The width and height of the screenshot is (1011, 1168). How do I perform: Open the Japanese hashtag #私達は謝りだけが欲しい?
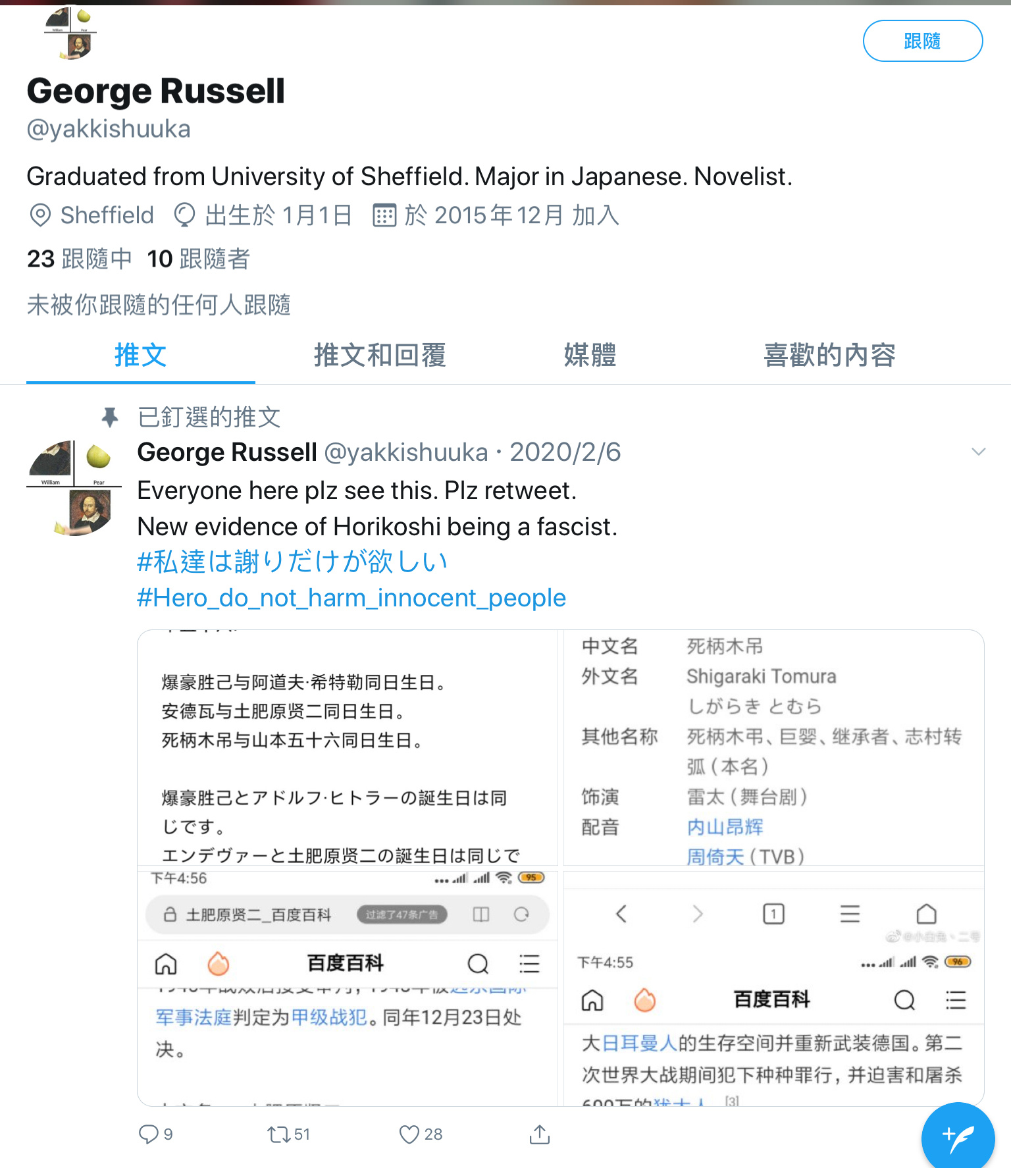pyautogui.click(x=292, y=562)
